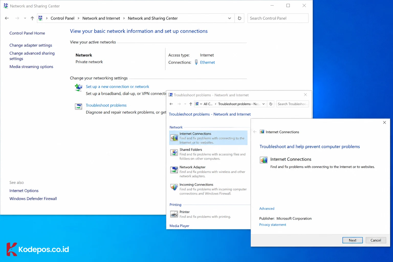
Task: Click the Network Adapter icon
Action: coord(174,170)
